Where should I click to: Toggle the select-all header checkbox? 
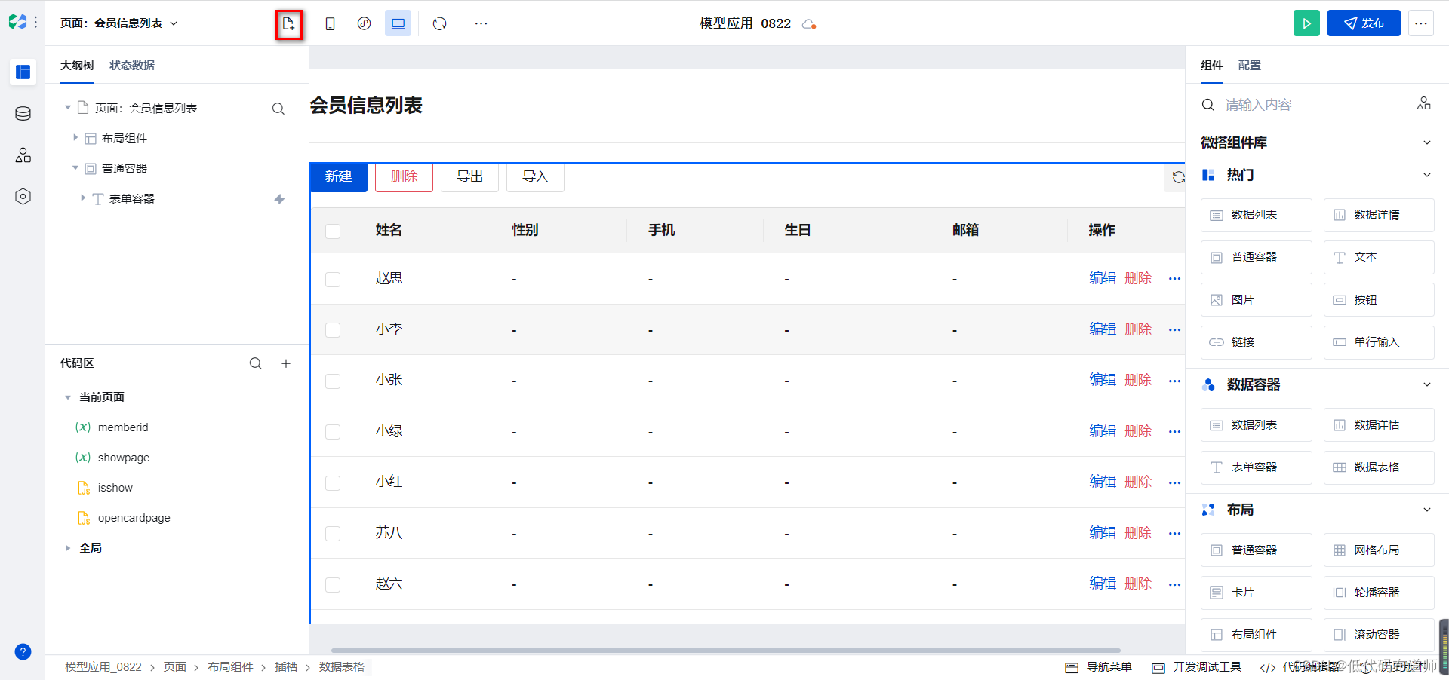tap(333, 231)
